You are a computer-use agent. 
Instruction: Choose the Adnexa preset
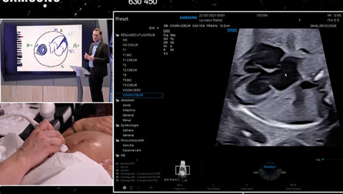[x=128, y=130]
